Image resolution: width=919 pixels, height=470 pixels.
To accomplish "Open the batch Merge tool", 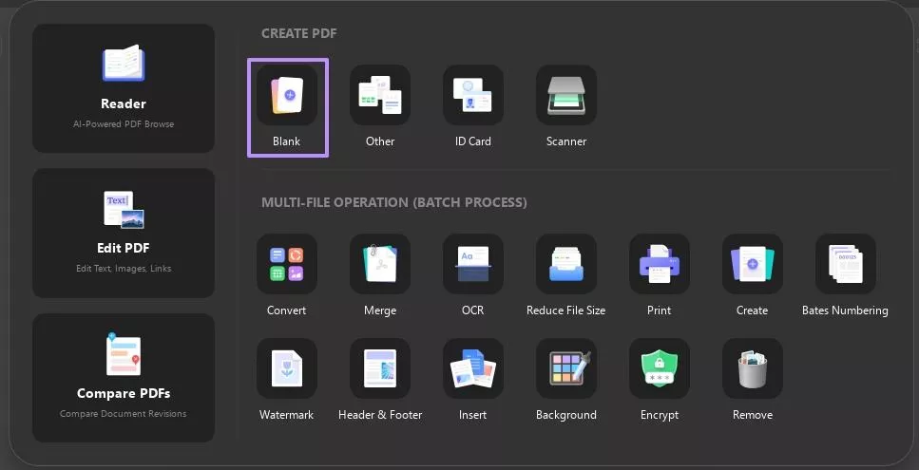I will tap(380, 264).
